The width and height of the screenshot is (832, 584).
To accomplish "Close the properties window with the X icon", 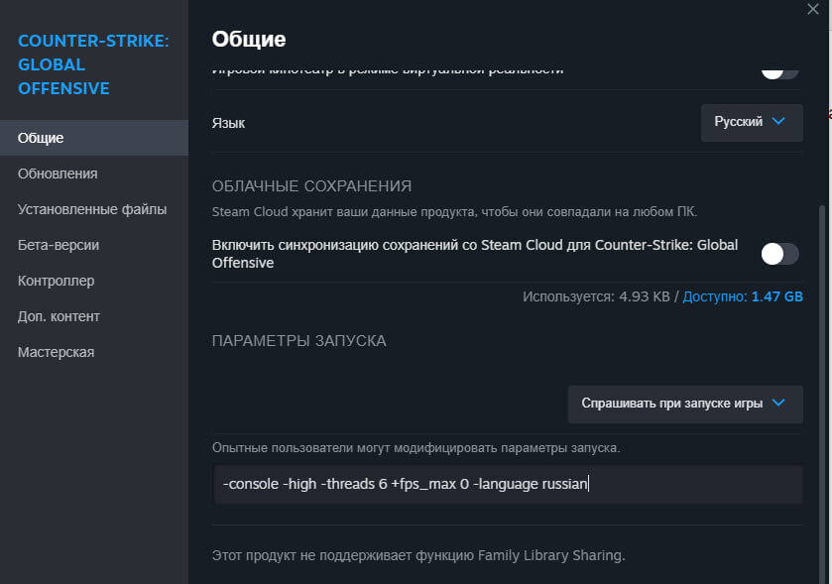I will pyautogui.click(x=812, y=9).
